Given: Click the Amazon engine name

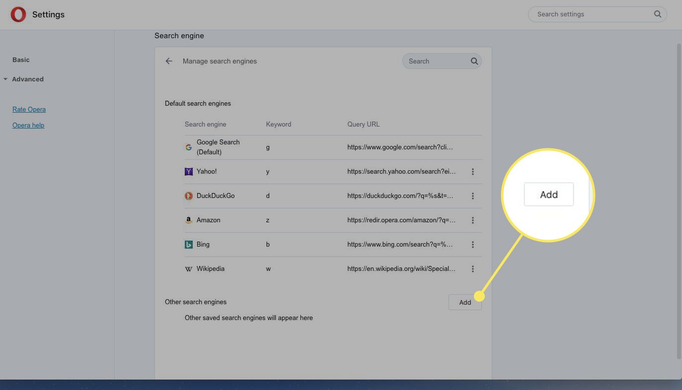Looking at the screenshot, I should [x=208, y=220].
